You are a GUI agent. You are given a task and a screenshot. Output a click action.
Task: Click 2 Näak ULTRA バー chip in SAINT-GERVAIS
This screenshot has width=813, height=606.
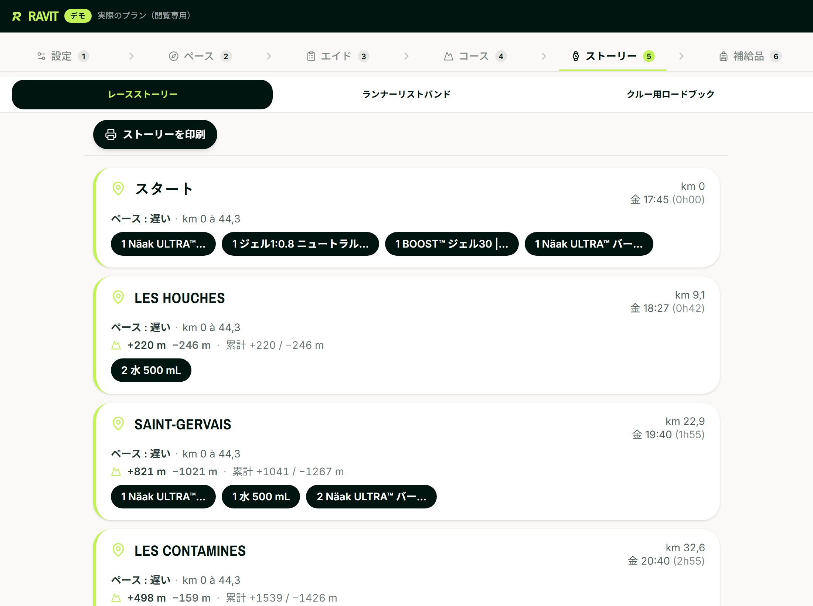371,497
